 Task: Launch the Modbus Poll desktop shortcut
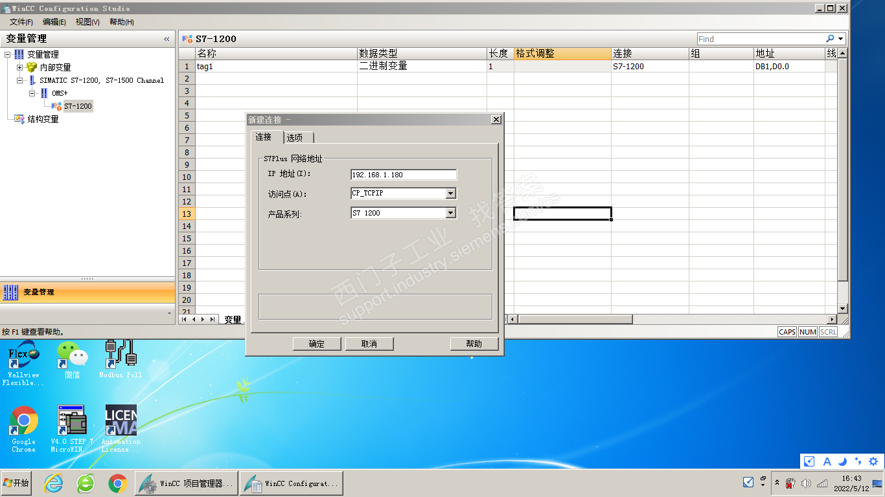click(121, 360)
